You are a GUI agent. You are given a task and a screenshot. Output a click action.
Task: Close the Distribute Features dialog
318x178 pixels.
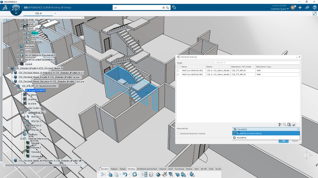299,57
